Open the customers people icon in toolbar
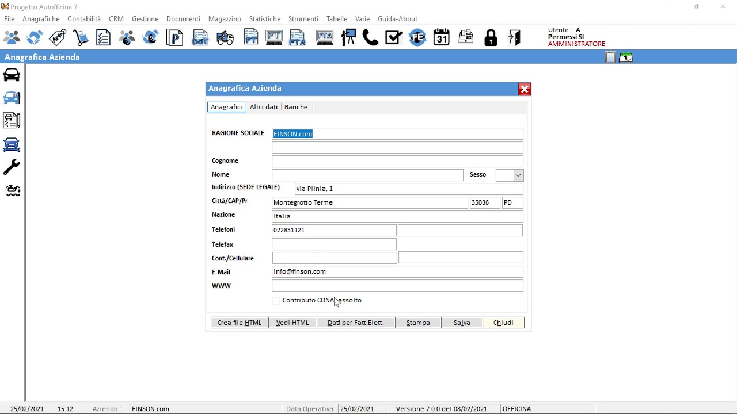Screen dimensions: 737x414 (x=12, y=38)
